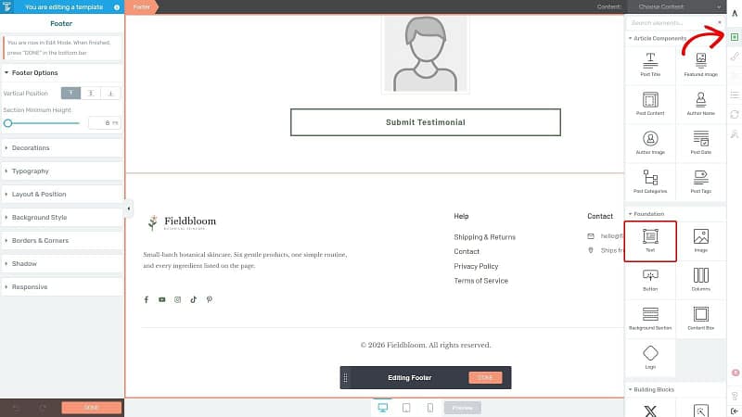Open the Choose Content dropdown
Screen dimensions: 742x417
(x=679, y=6)
